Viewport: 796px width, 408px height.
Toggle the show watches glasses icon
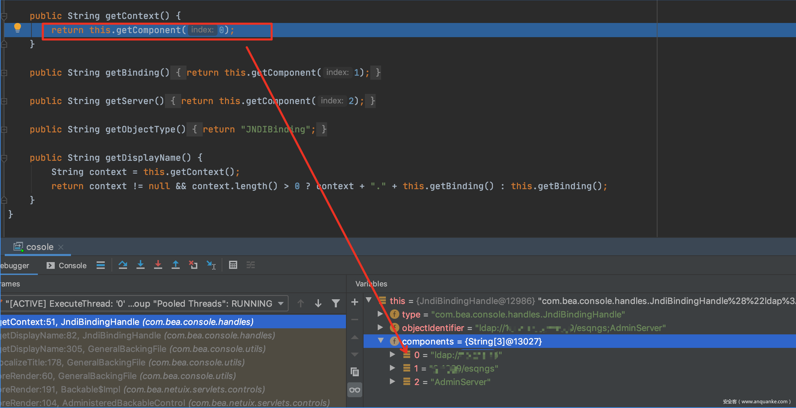(355, 390)
